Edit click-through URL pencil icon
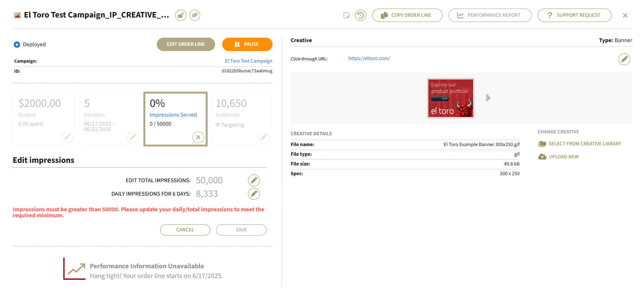This screenshot has height=300, width=643. coord(624,59)
